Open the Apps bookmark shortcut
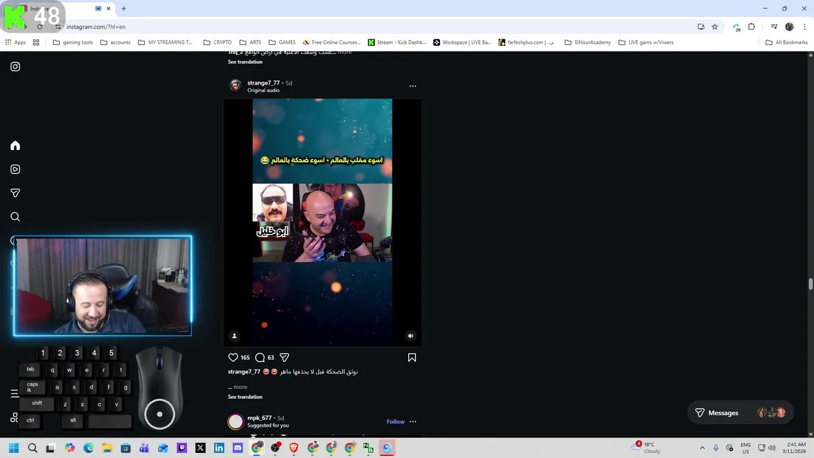This screenshot has width=814, height=458. pyautogui.click(x=15, y=43)
